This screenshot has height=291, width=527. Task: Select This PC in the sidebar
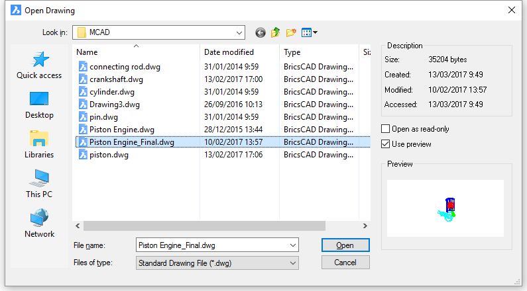click(39, 184)
